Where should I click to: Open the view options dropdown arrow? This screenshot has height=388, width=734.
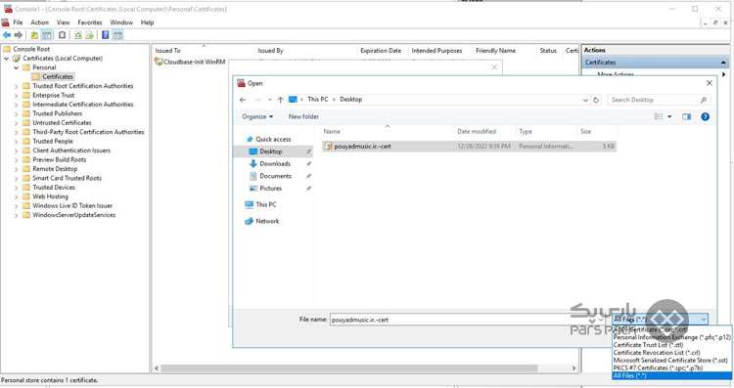(669, 116)
